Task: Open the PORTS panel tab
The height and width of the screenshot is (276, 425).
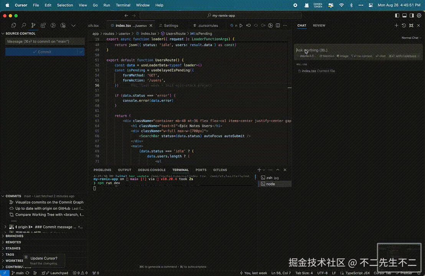Action: pos(201,170)
